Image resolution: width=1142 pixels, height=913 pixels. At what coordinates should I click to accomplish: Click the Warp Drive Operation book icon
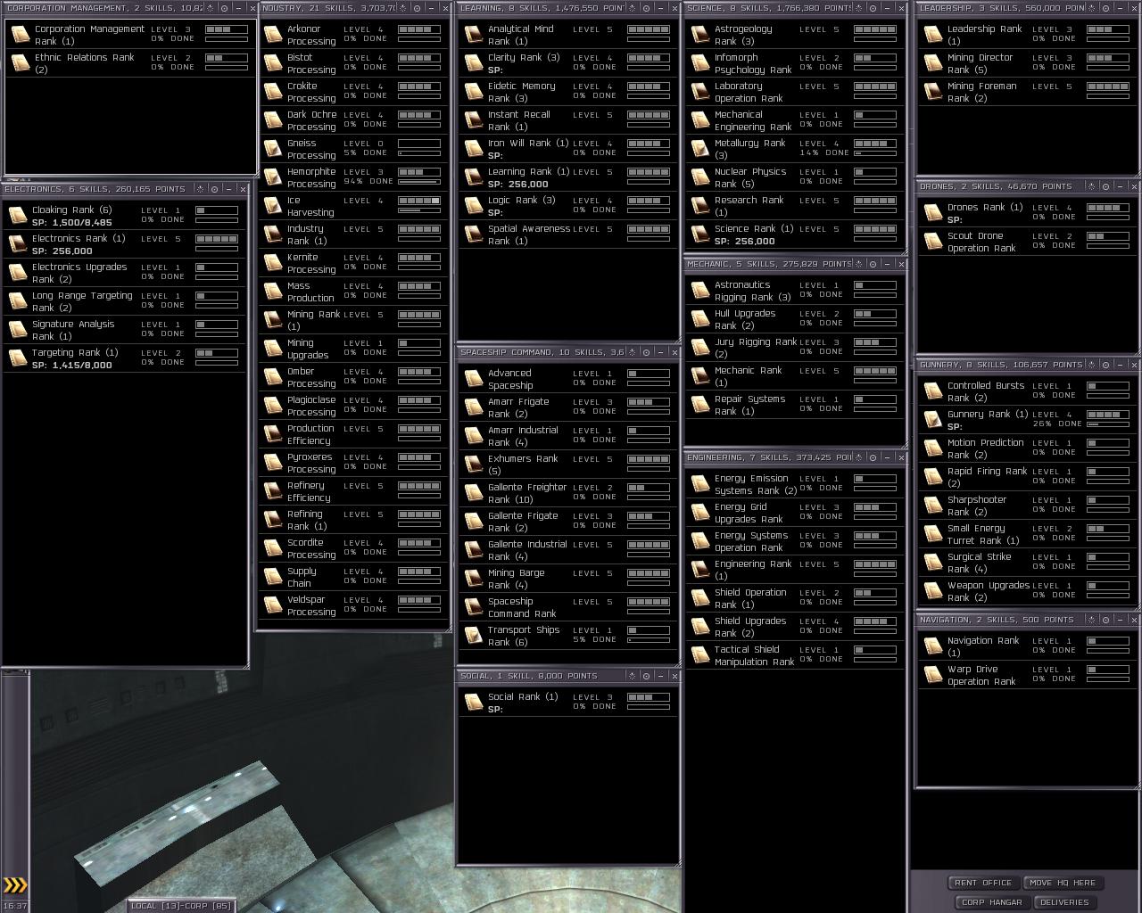pos(933,675)
